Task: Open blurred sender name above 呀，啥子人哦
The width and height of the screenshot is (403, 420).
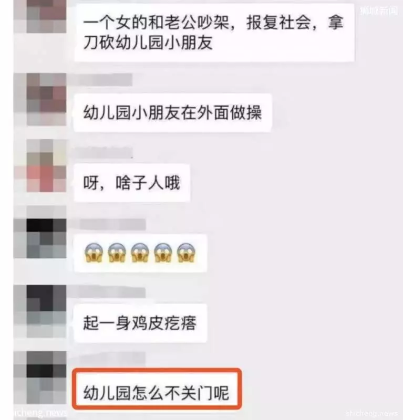Action: [x=105, y=152]
